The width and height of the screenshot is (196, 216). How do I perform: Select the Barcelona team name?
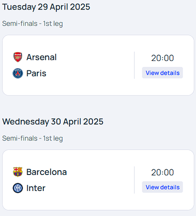pyautogui.click(x=46, y=172)
